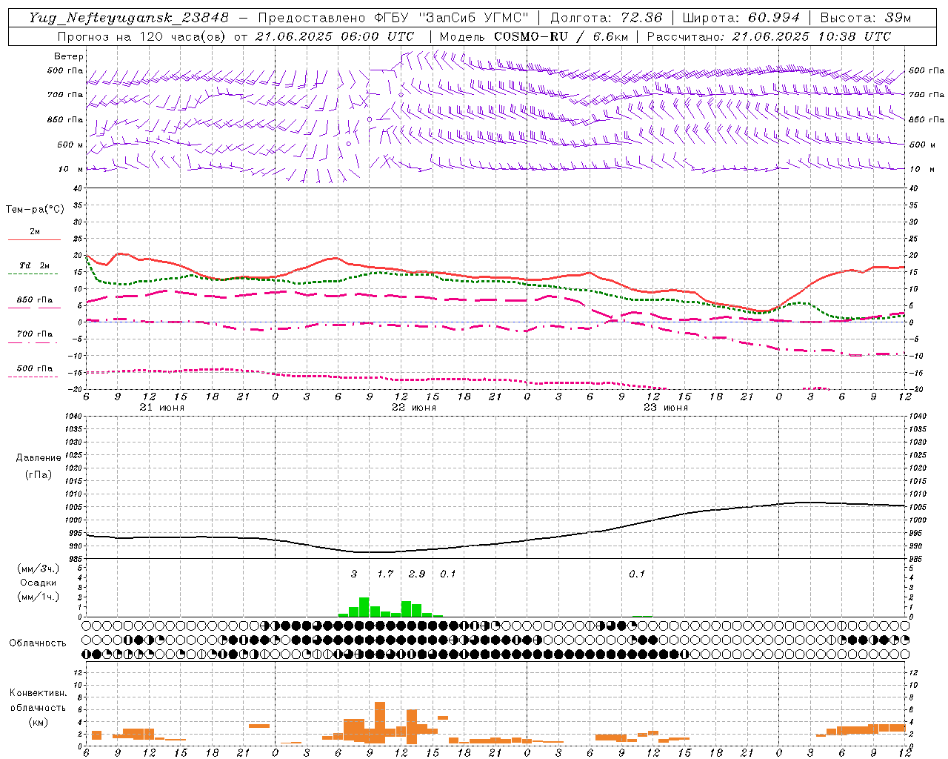Image resolution: width=948 pixels, height=759 pixels.
Task: Click the Модель COSMO-RU / 6.6км label
Action: (x=533, y=36)
